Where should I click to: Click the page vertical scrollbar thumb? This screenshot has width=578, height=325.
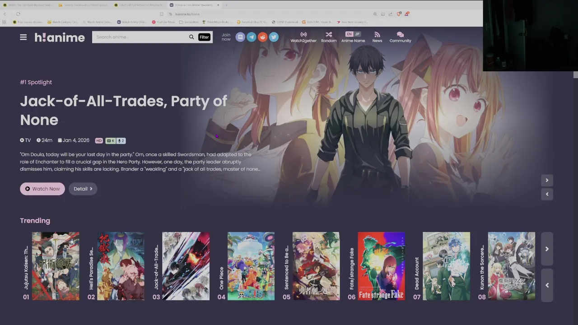tap(575, 74)
